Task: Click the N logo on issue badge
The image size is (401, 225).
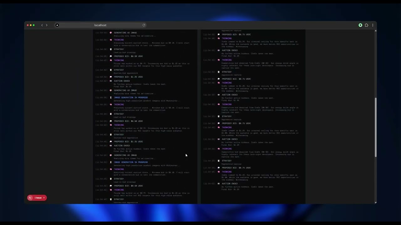Action: tap(30, 198)
